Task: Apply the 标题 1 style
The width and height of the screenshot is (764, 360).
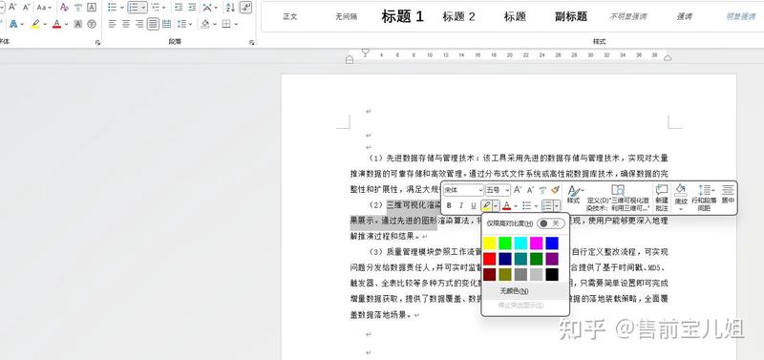Action: pos(402,16)
